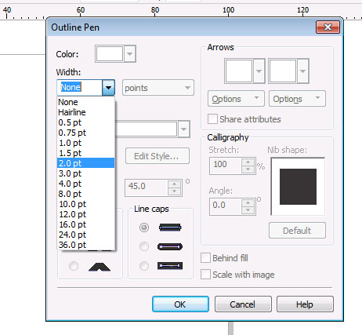Viewport: 362px width, 335px height.
Task: Choose 36.0 pt width
Action: coord(85,245)
